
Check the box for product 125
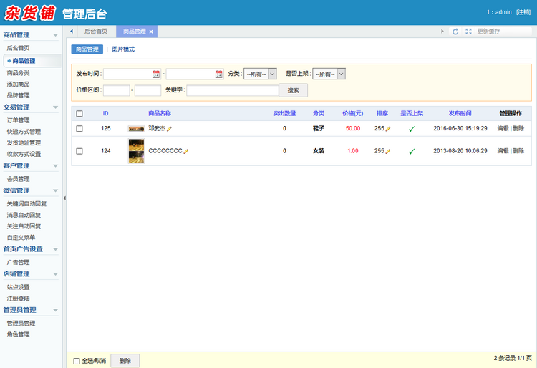click(x=79, y=128)
